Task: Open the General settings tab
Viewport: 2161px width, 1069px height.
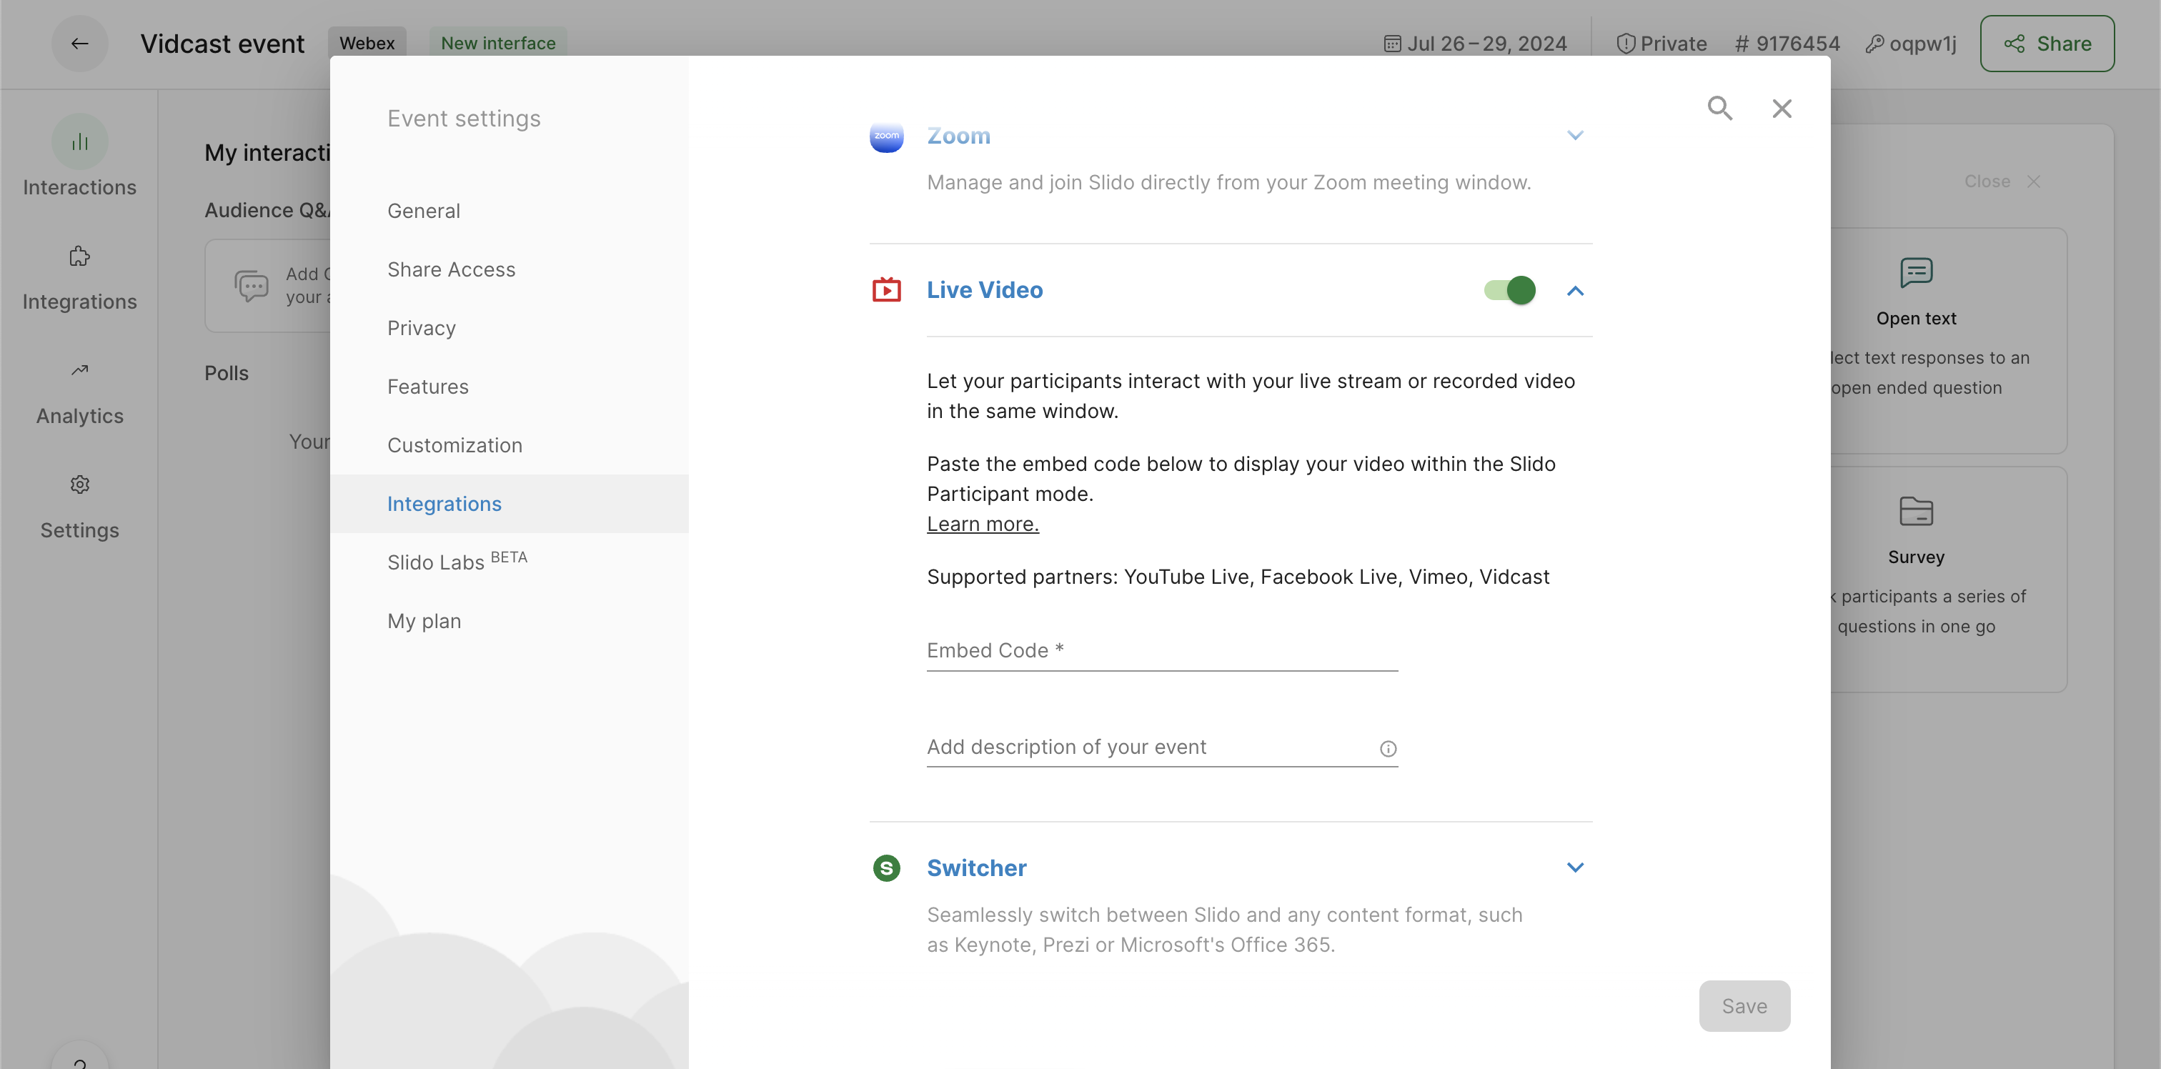Action: (510, 211)
